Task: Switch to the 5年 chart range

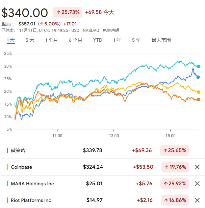Action: (x=136, y=40)
